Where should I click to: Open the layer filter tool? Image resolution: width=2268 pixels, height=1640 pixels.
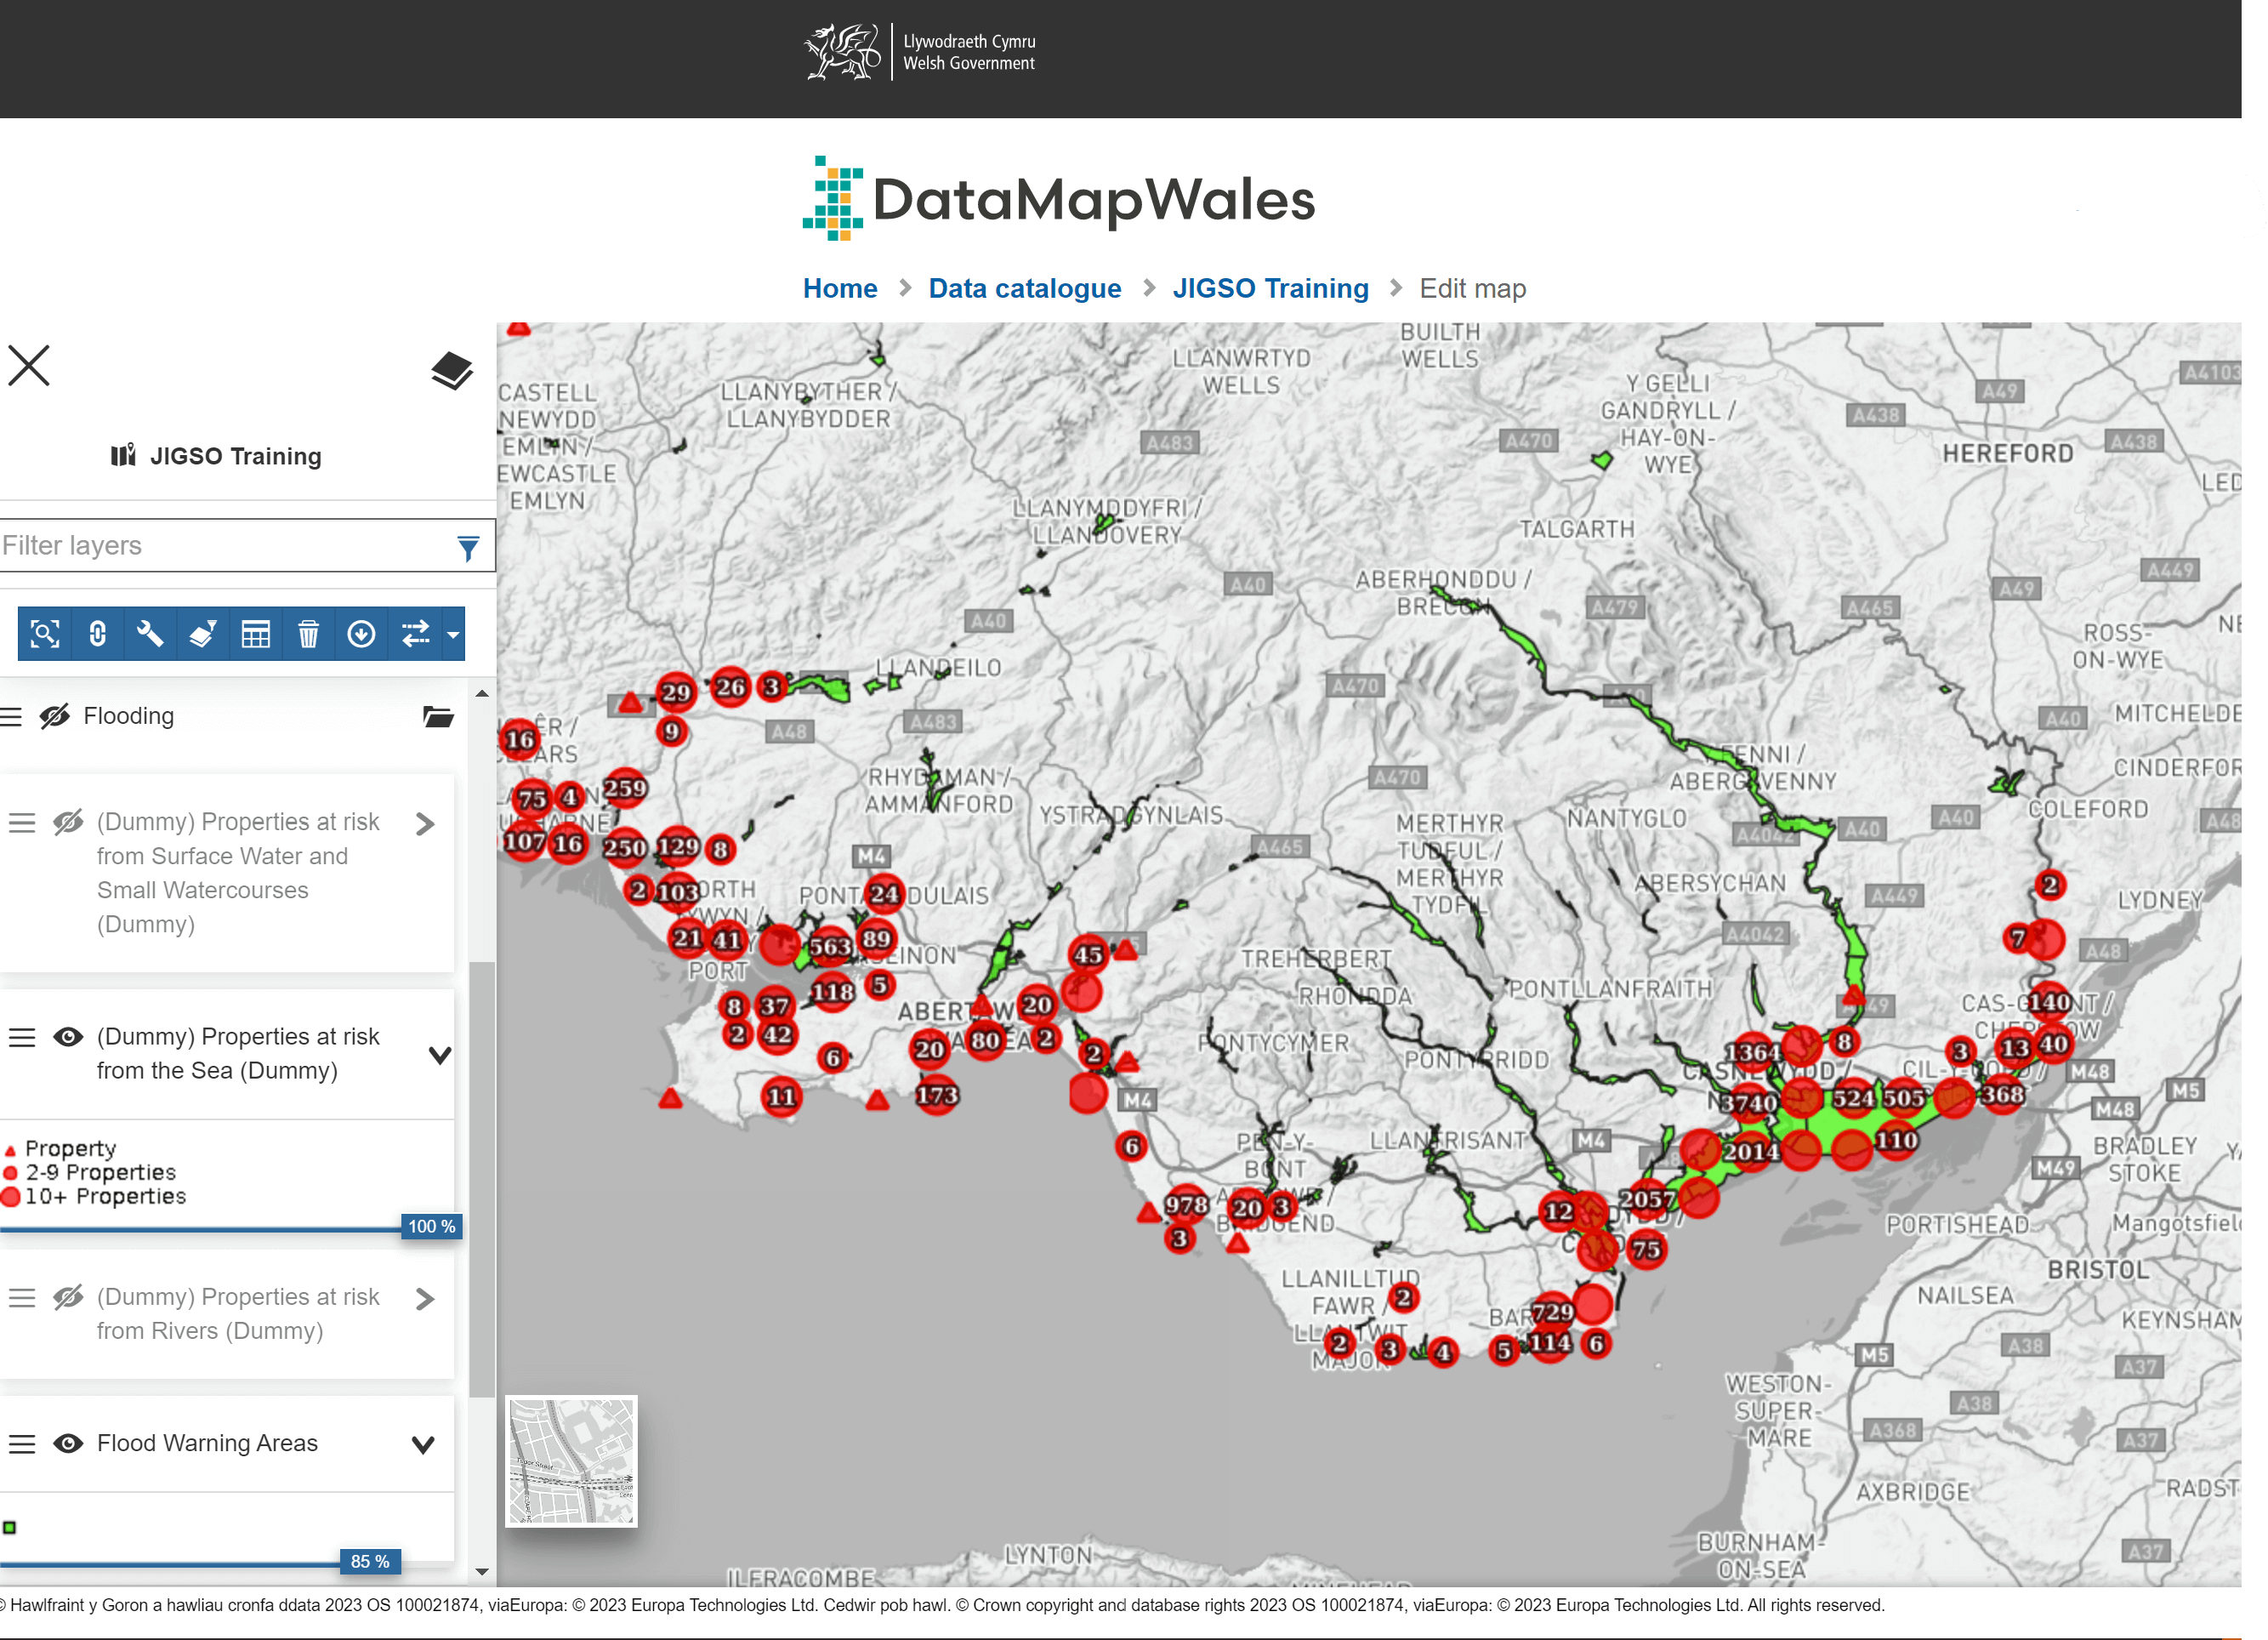coord(203,634)
